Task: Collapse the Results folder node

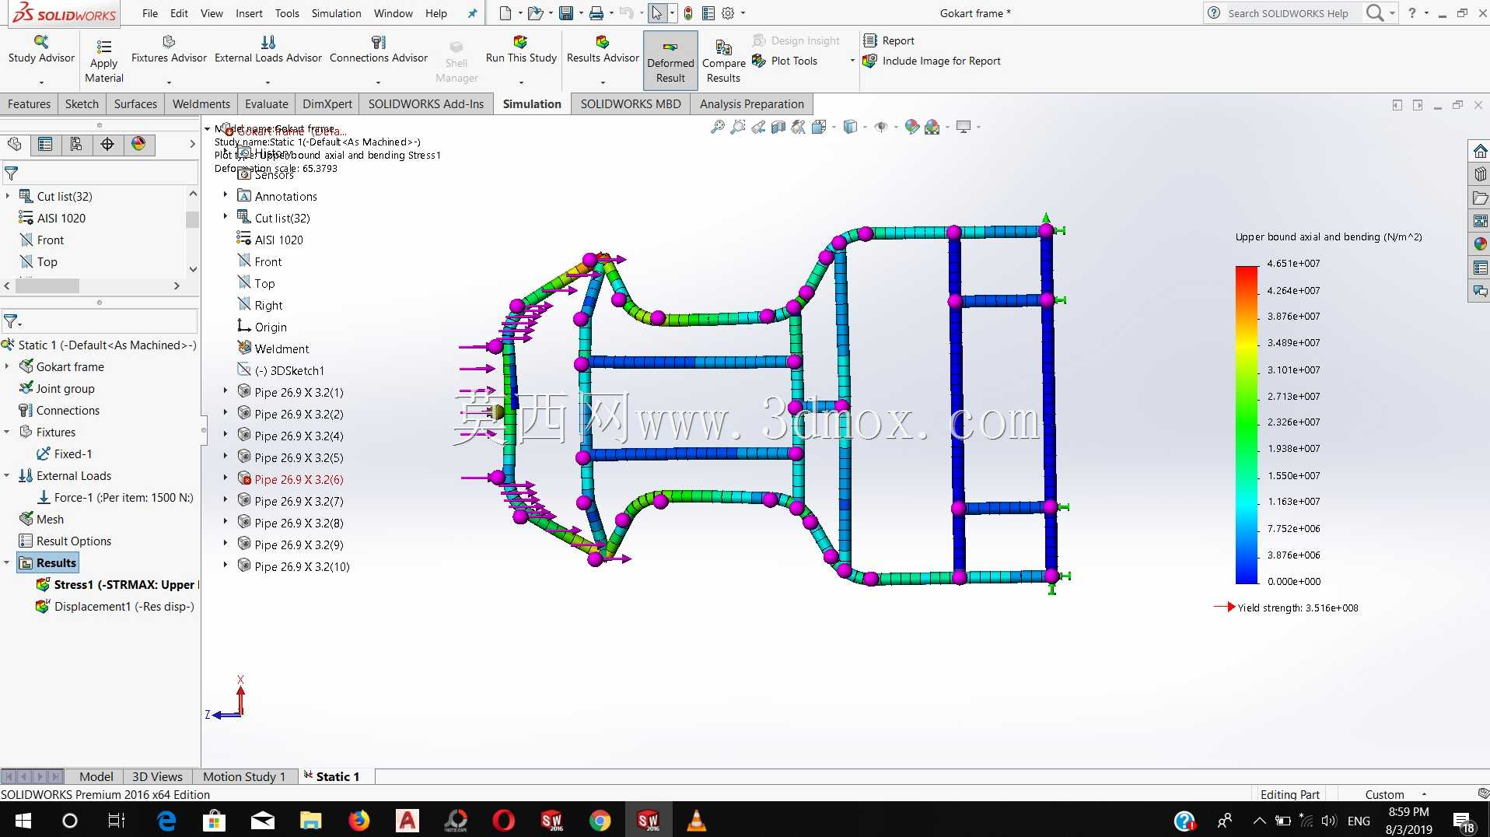Action: 7,563
